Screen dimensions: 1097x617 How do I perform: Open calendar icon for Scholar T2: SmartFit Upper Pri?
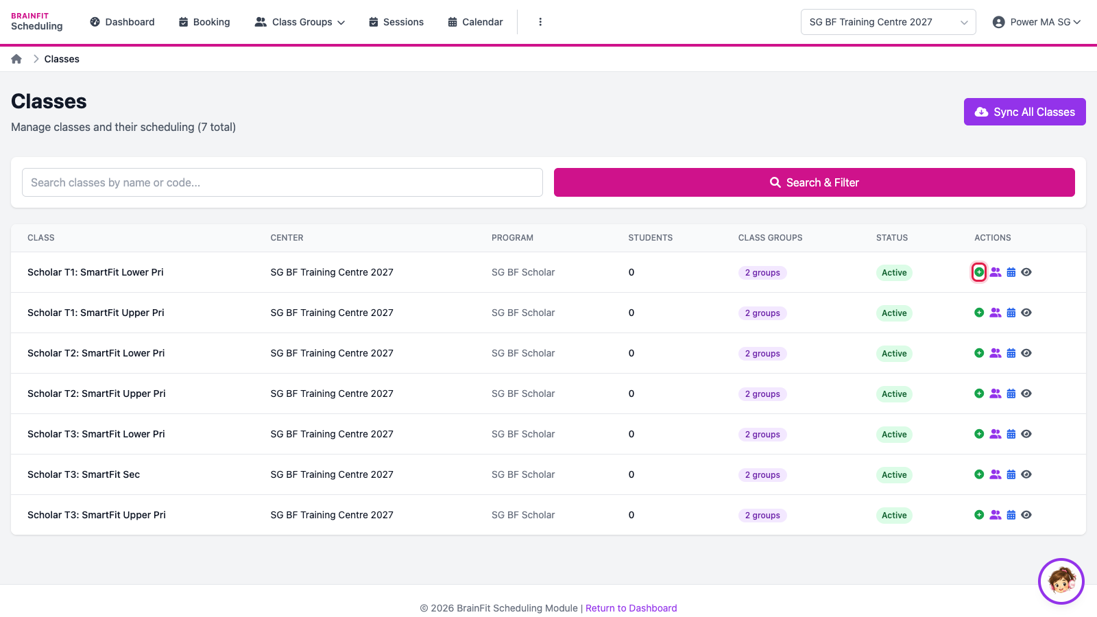click(1011, 394)
